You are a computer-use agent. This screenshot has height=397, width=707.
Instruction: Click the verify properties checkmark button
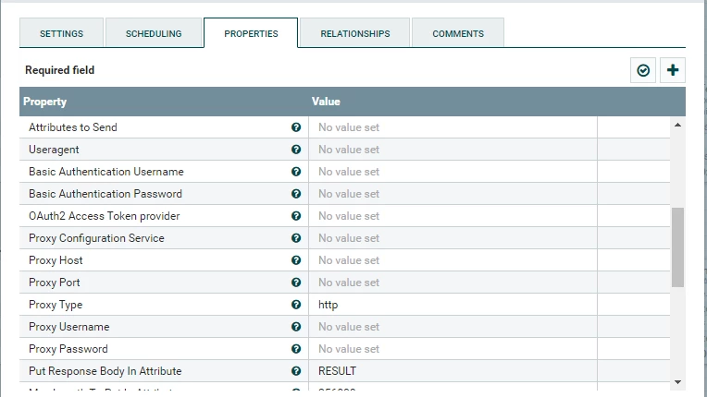tap(643, 70)
